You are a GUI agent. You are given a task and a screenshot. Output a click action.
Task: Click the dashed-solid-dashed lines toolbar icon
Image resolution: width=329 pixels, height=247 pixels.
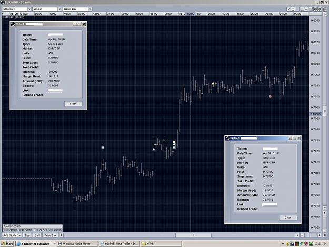306,9
